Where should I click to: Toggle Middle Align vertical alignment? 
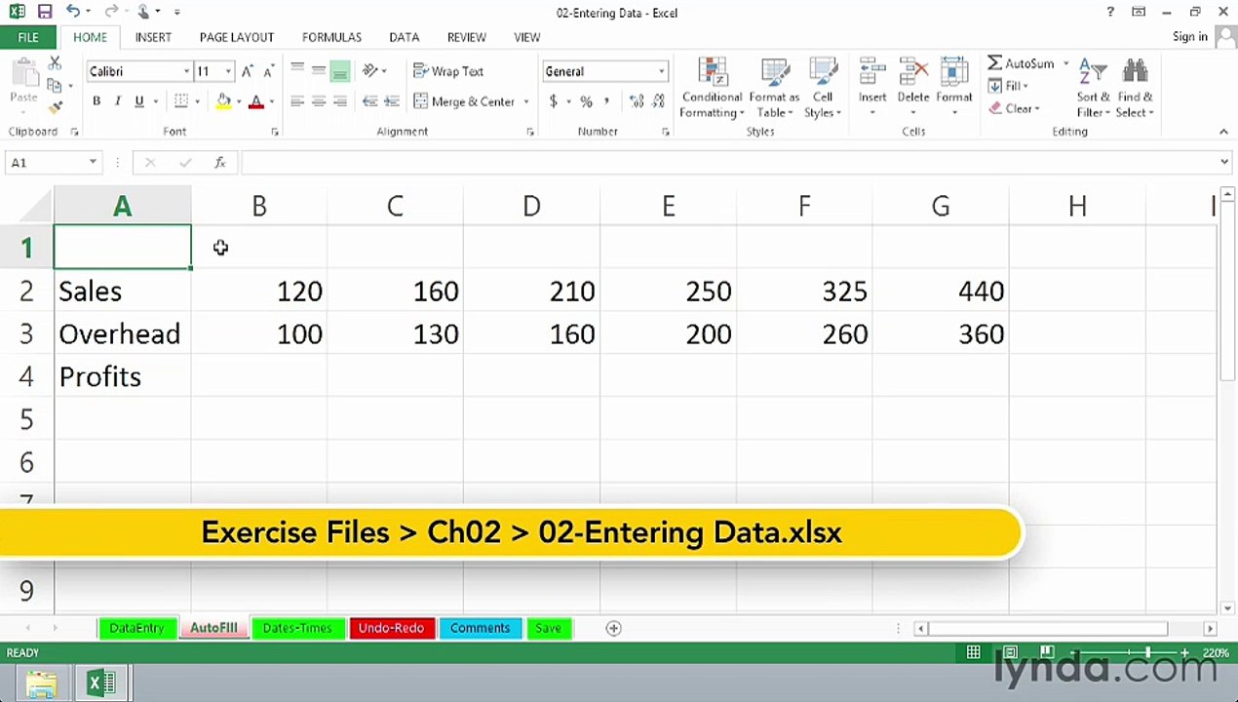[x=319, y=71]
